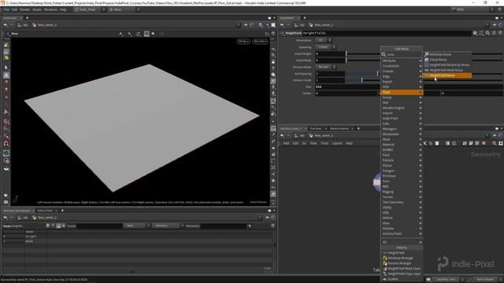
Task: Switch to the Tree View tab
Action: click(316, 129)
